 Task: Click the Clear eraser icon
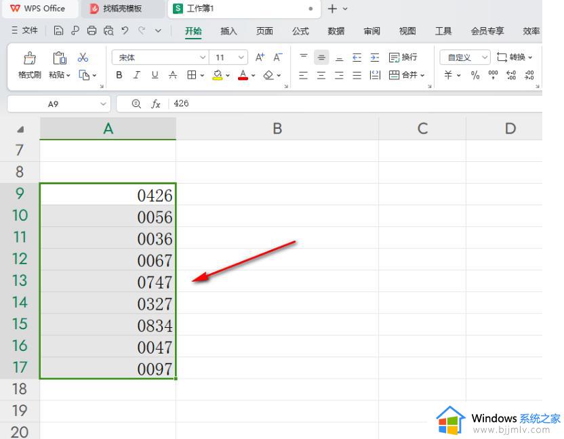coord(268,75)
